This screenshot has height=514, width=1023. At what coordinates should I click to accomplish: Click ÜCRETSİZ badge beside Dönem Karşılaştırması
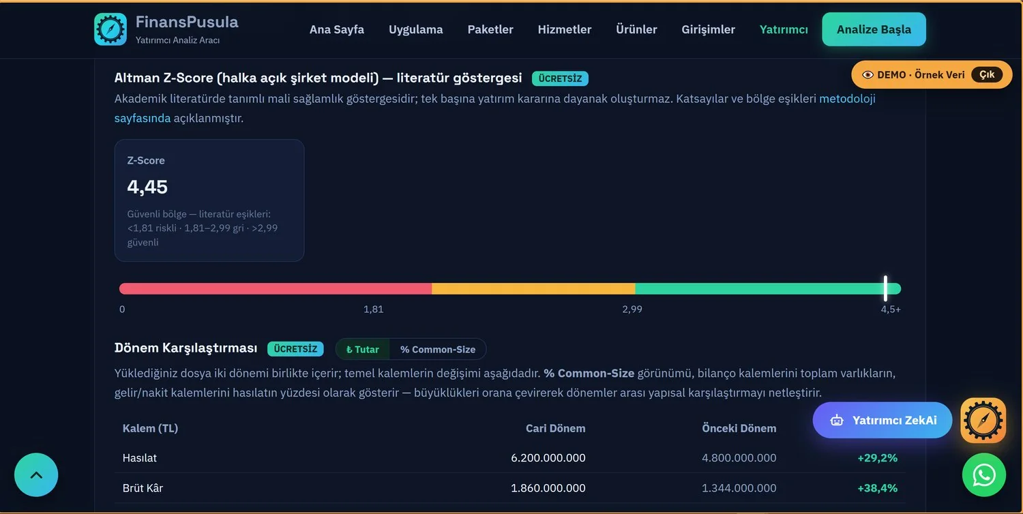295,349
